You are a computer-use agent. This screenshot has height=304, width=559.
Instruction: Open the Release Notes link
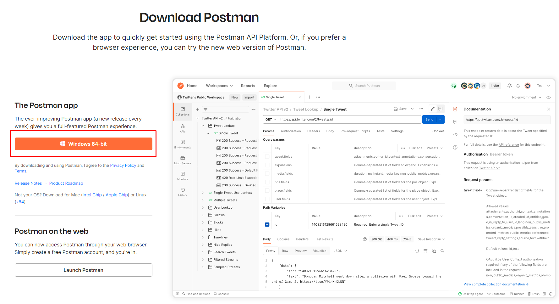(28, 183)
